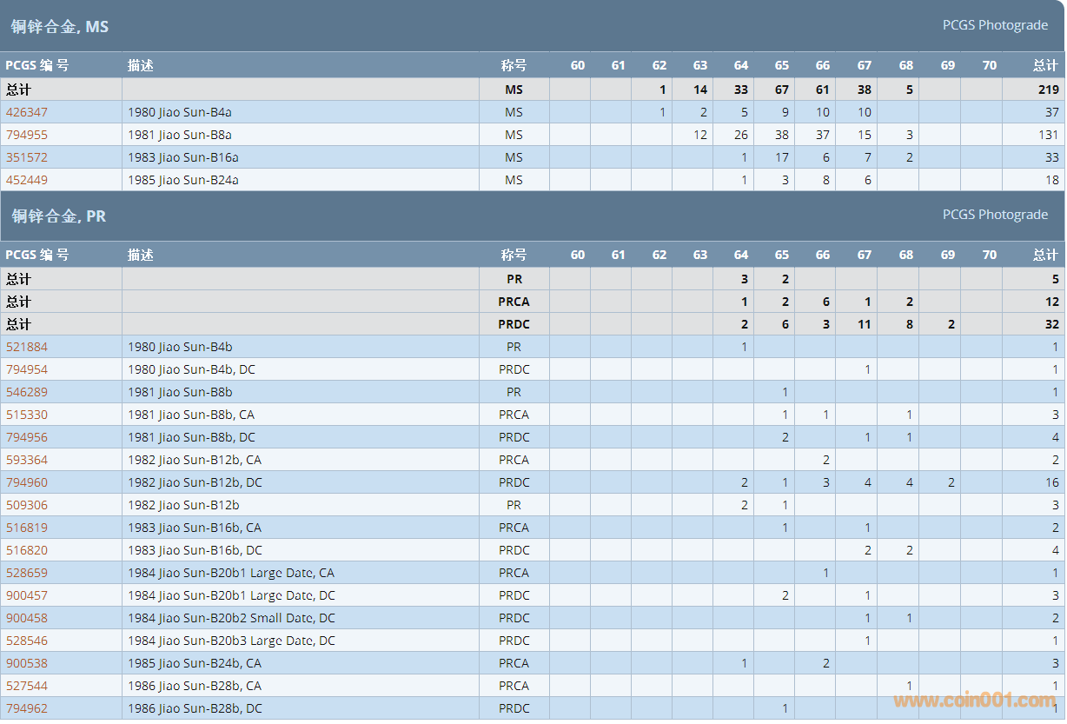Select PCGS number 546289
The image size is (1067, 724).
click(x=27, y=392)
